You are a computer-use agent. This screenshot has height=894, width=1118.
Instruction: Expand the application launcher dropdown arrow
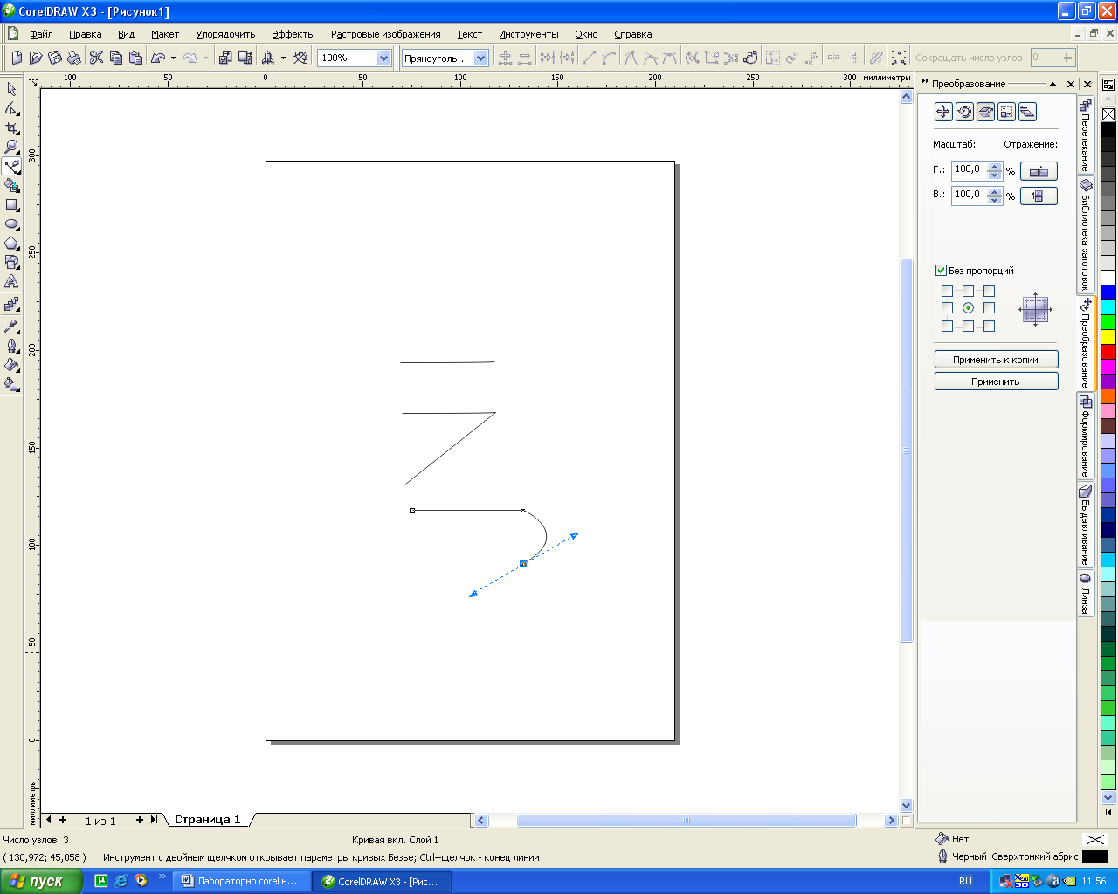pos(283,58)
